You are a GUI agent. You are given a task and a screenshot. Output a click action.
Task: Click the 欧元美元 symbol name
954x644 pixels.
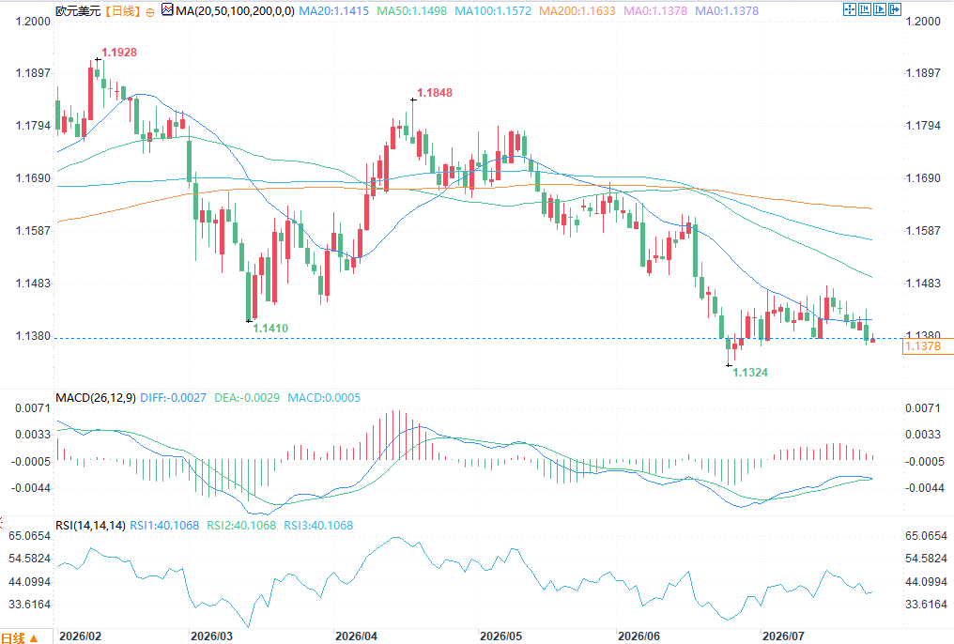point(78,11)
